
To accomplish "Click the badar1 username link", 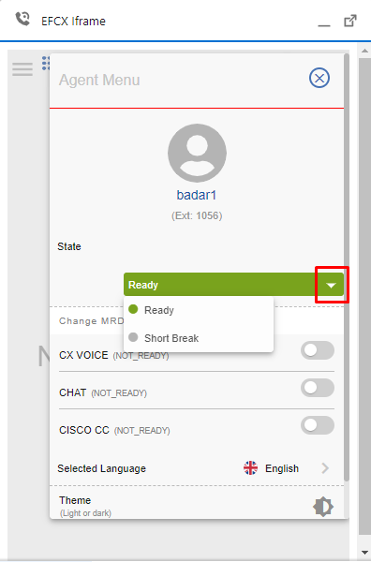I will [x=197, y=195].
